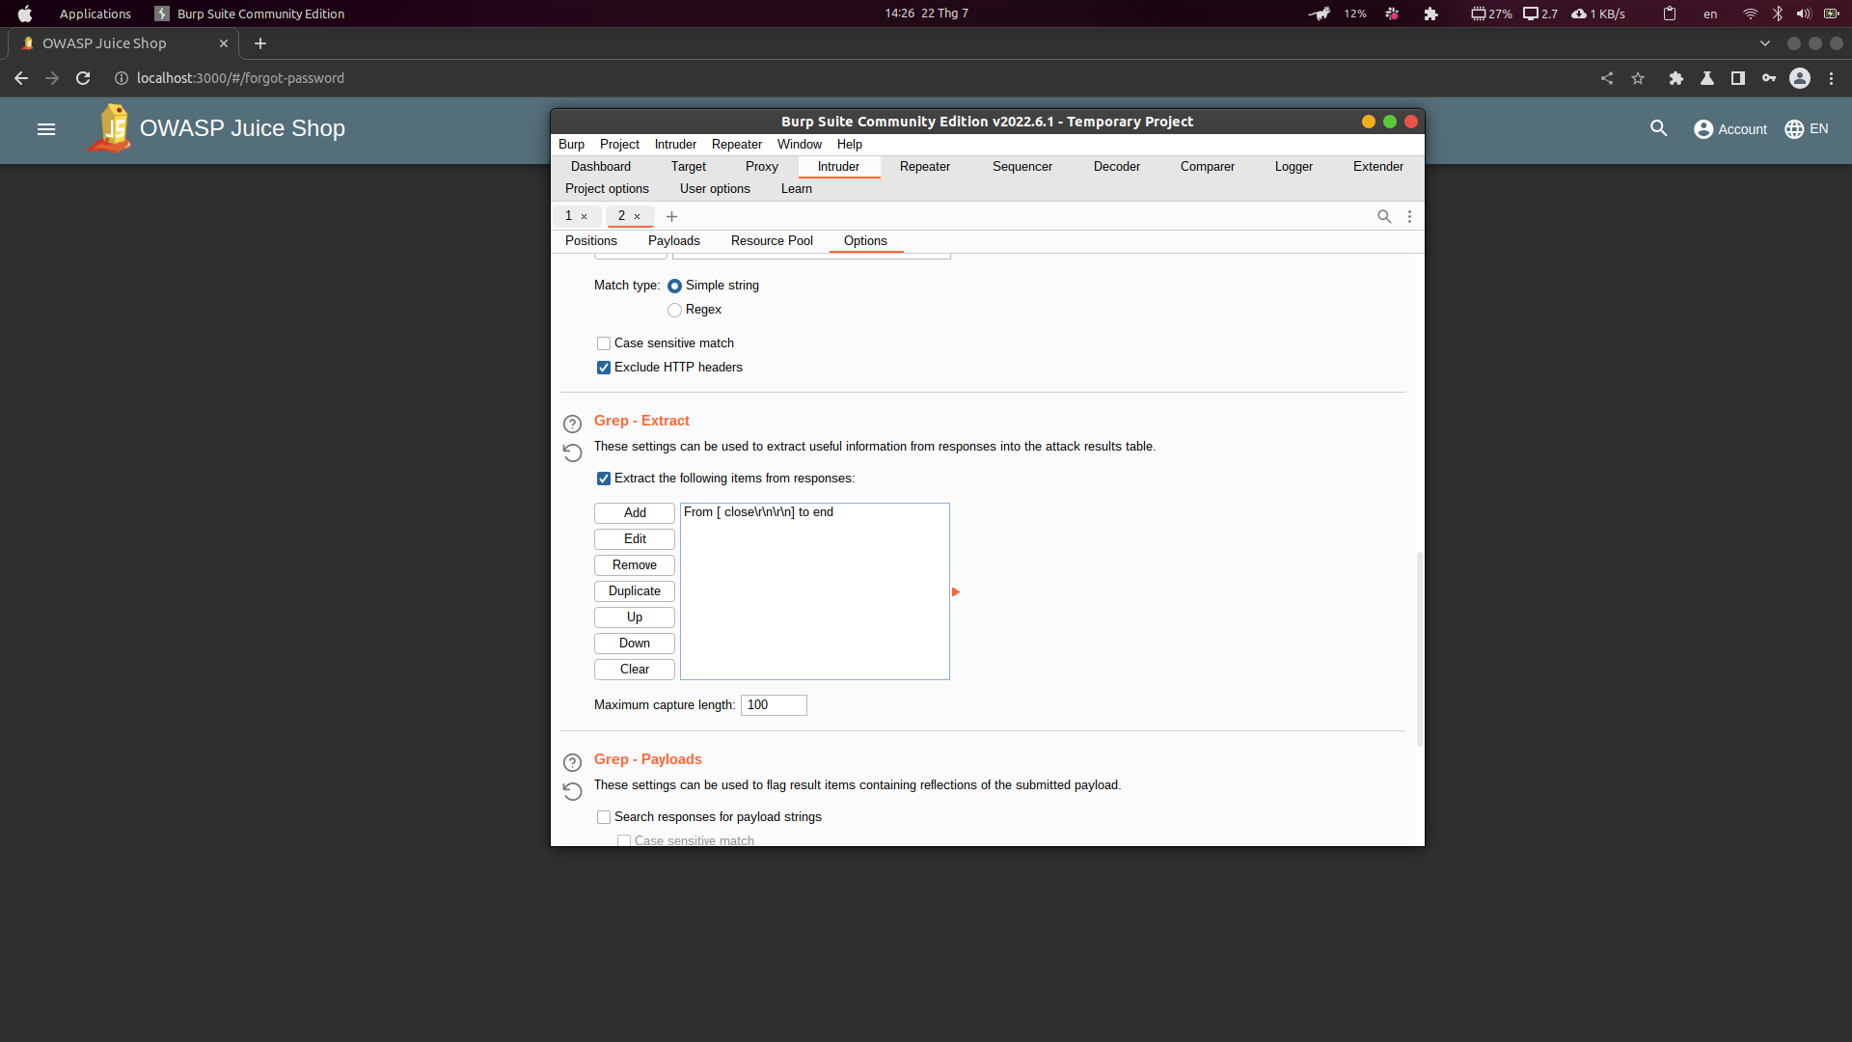Open the Apple logo system menu
Viewport: 1852px width, 1042px height.
[x=25, y=14]
